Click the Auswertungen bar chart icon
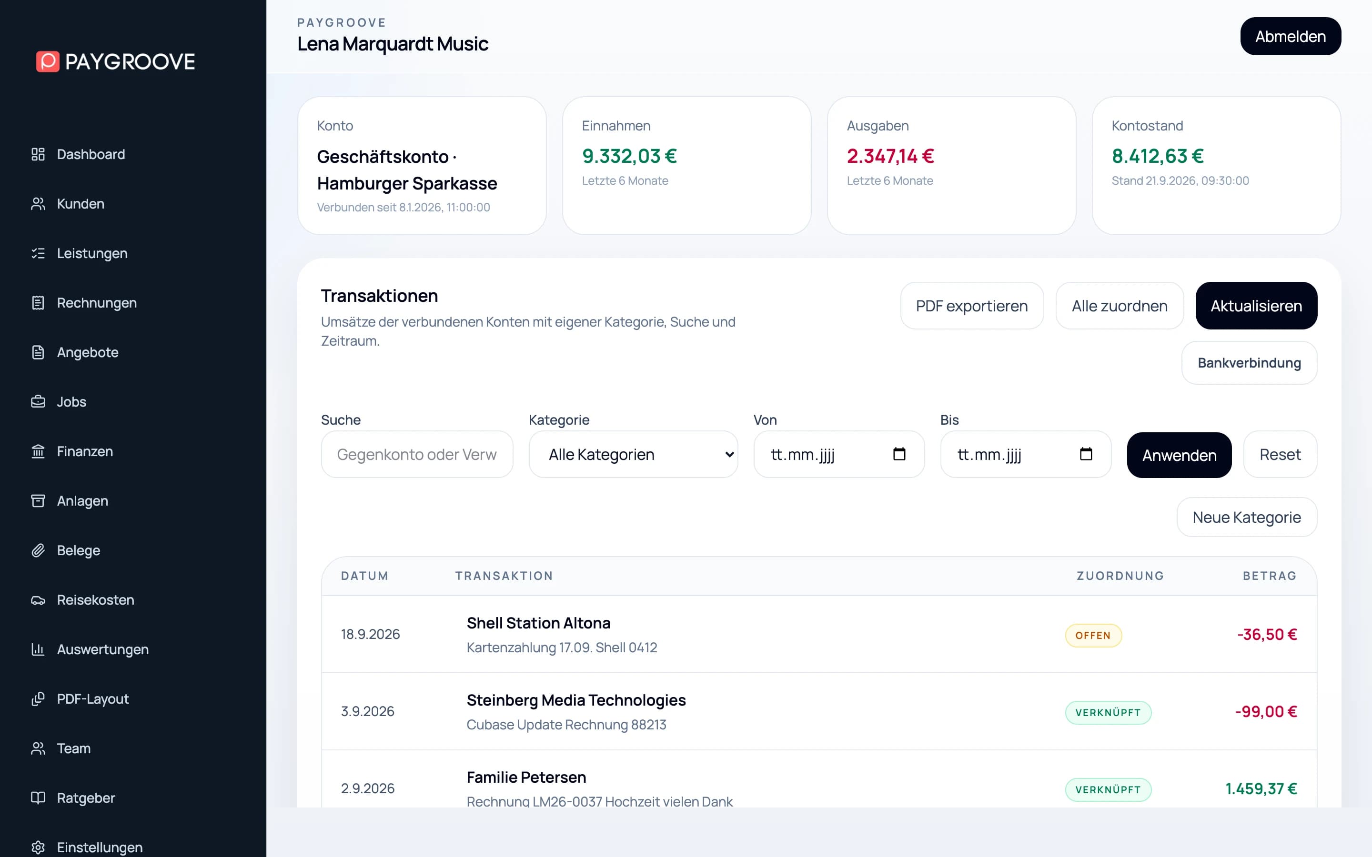Image resolution: width=1372 pixels, height=857 pixels. pos(38,649)
